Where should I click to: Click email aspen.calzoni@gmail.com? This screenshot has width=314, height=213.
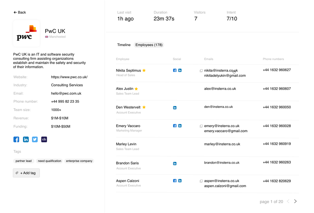[225, 186]
